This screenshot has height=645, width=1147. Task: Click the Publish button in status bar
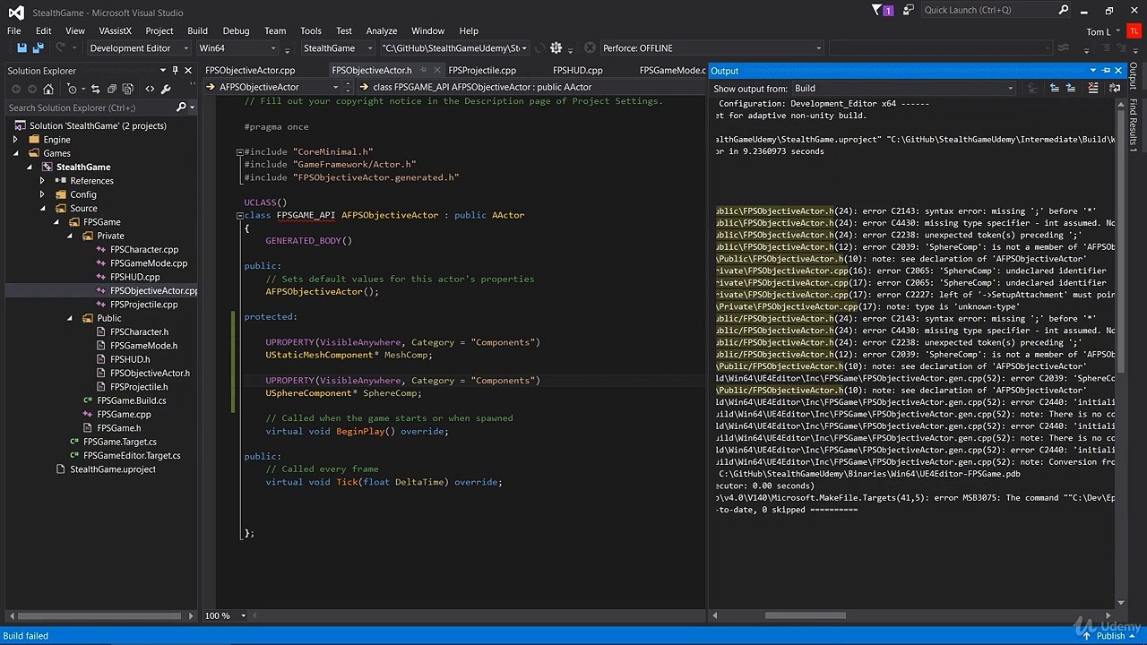[x=1110, y=635]
